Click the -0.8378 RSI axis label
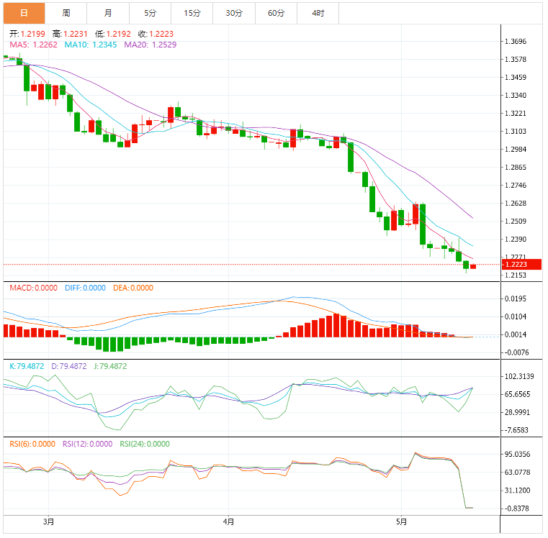Viewport: 548px width, 538px height. [516, 509]
